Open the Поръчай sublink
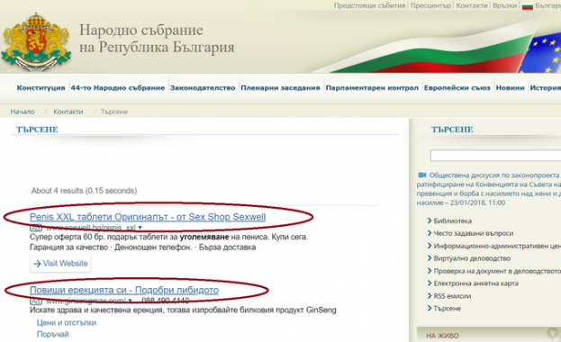Image resolution: width=561 pixels, height=342 pixels. click(52, 334)
